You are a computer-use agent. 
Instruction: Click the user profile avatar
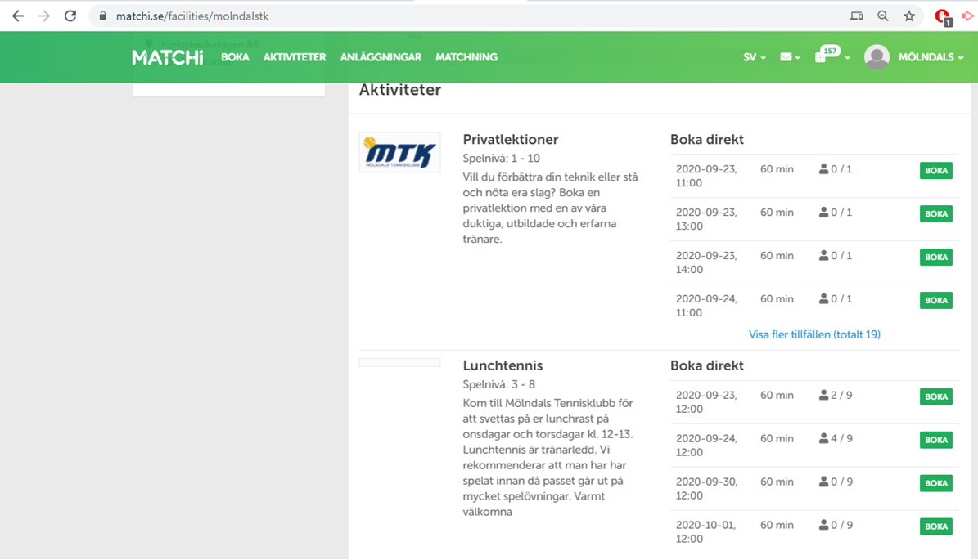(x=877, y=57)
